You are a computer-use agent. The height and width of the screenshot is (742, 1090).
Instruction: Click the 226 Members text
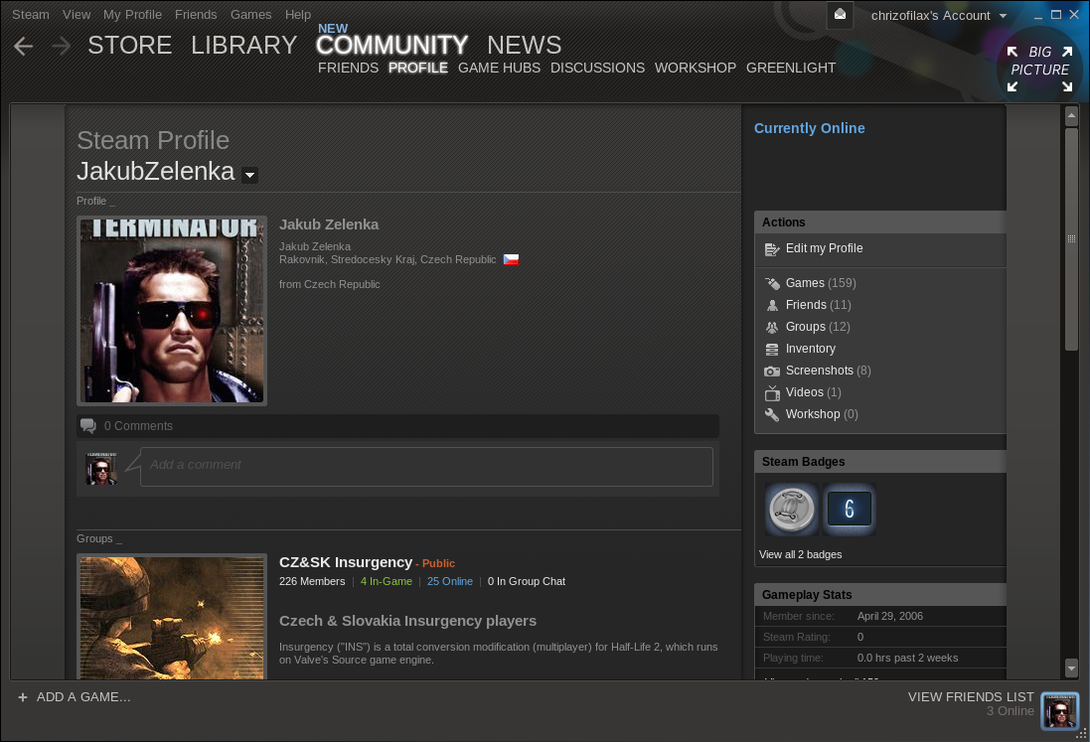(x=311, y=581)
